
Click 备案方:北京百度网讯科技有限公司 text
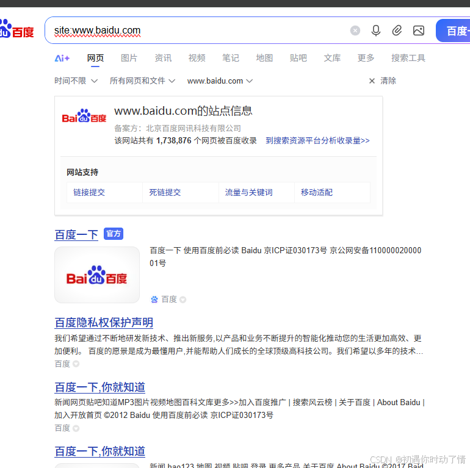[x=178, y=129]
